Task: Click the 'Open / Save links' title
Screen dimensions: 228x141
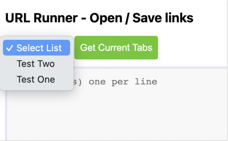Action: tap(142, 18)
